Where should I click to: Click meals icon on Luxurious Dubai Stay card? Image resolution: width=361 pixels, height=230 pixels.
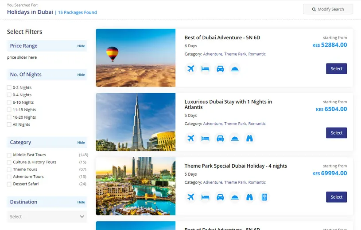[x=235, y=139]
